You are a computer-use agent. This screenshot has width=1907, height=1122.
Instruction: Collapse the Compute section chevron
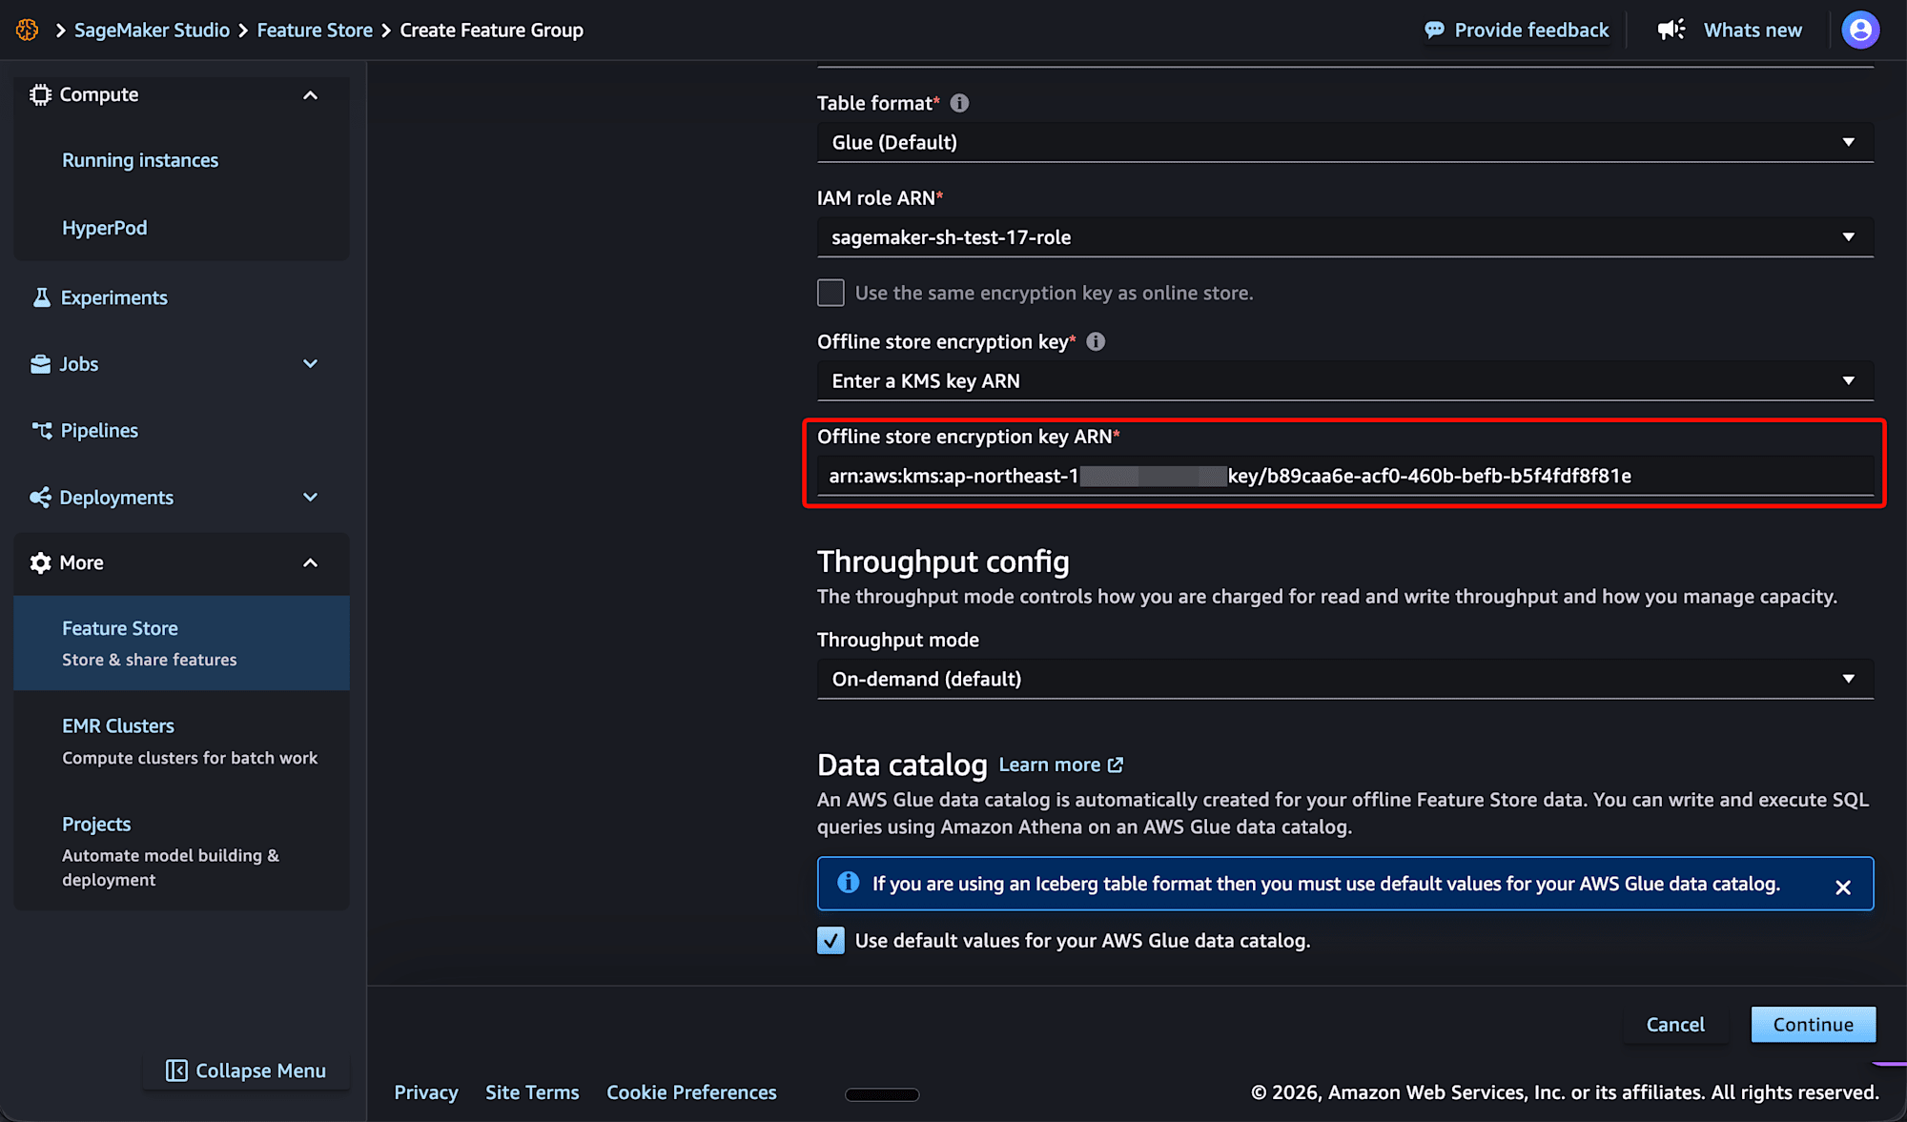310,95
